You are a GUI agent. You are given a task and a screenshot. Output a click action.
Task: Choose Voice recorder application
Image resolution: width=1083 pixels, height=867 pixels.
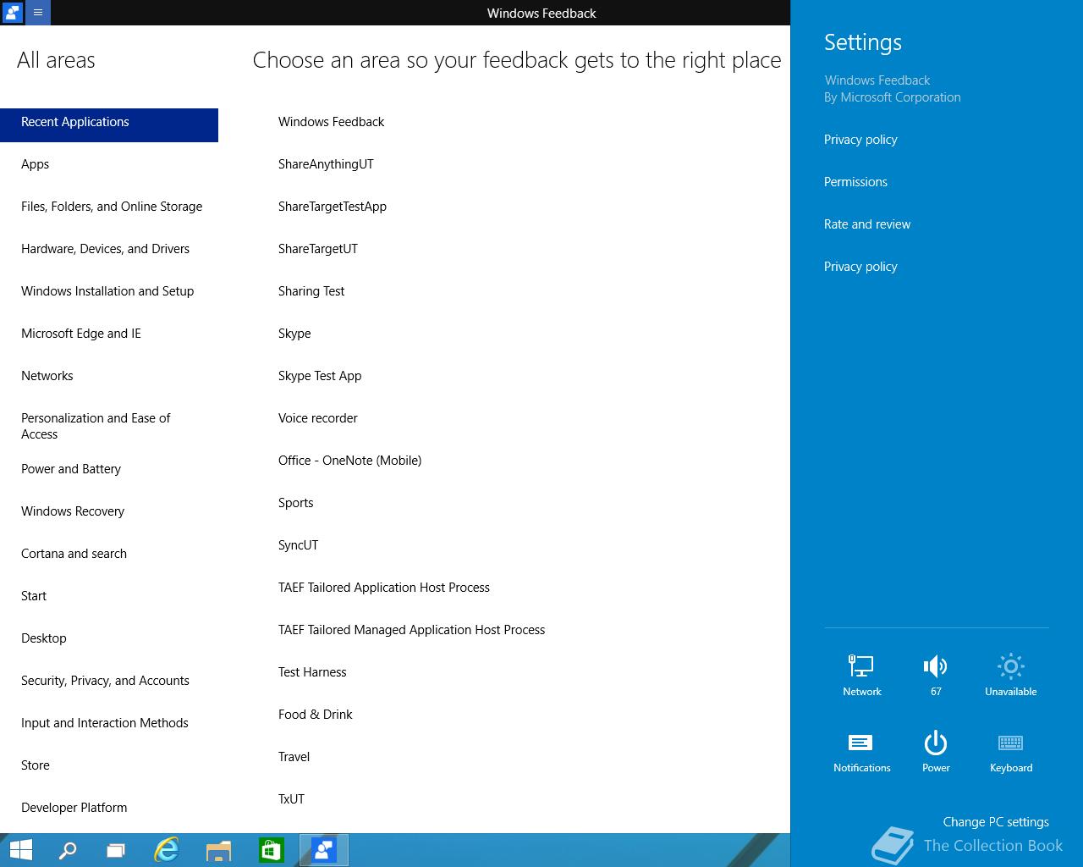pos(318,418)
